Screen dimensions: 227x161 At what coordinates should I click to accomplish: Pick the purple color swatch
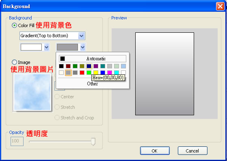tap(96, 66)
